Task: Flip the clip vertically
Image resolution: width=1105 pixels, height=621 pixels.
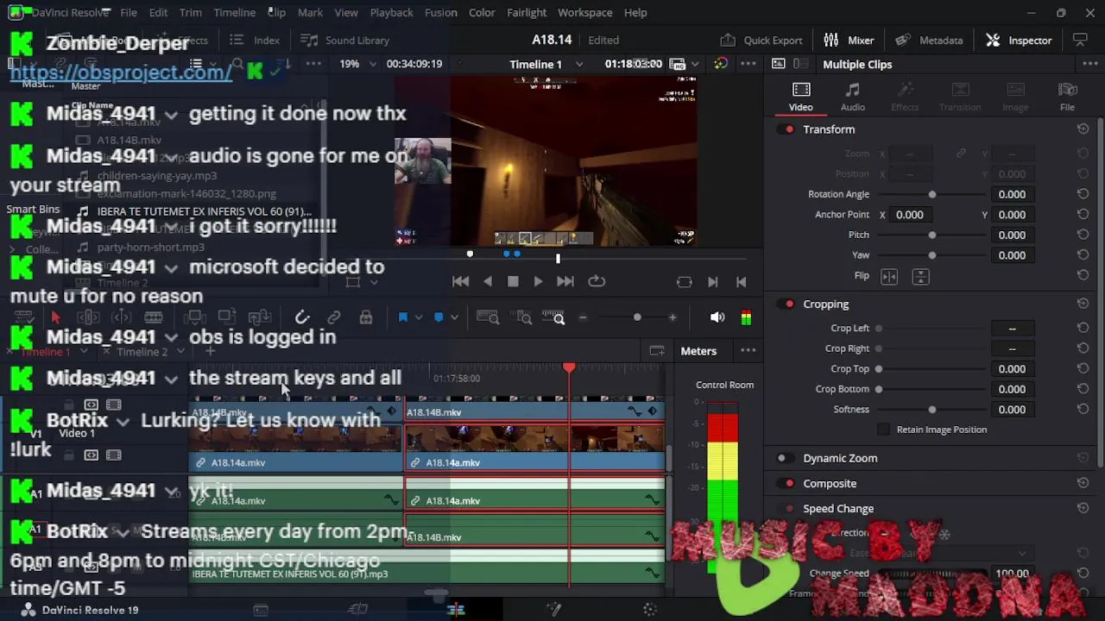Action: coord(920,276)
